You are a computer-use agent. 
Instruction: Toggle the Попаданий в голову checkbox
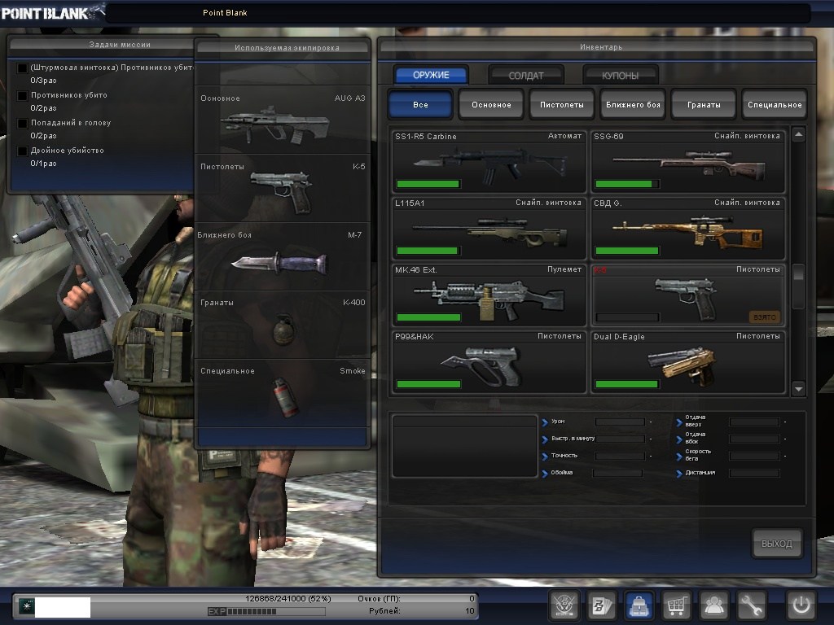click(x=22, y=124)
